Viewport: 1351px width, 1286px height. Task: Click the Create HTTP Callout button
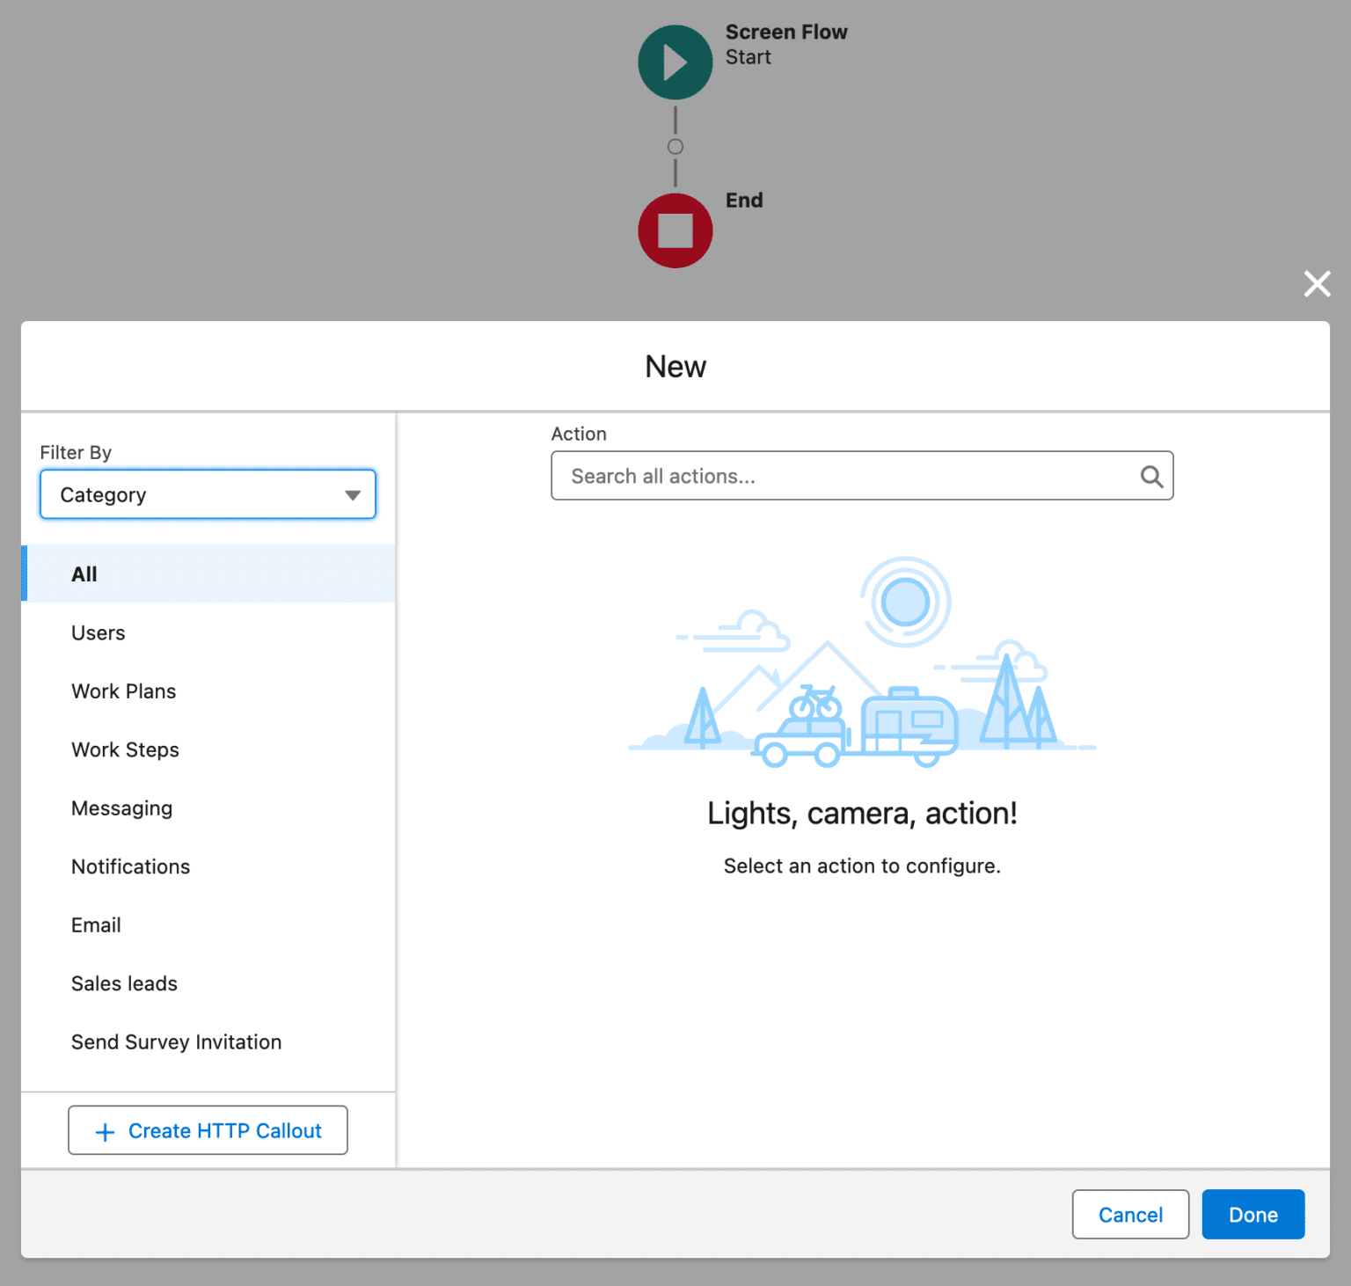point(208,1130)
